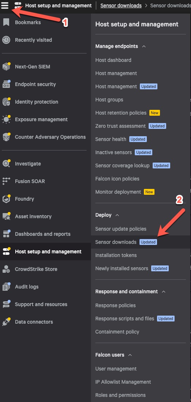This screenshot has height=402, width=191.
Task: Click the Fusion SOAR workflow icon
Action: click(x=6, y=181)
